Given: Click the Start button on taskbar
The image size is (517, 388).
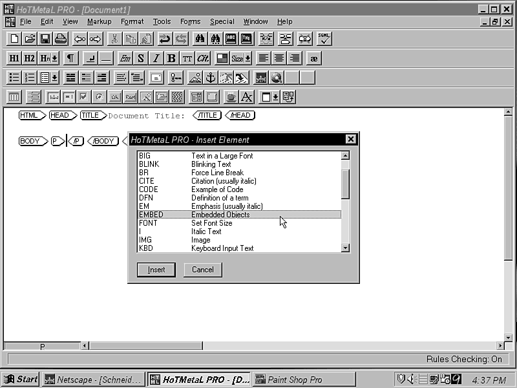Looking at the screenshot, I should pos(21,380).
